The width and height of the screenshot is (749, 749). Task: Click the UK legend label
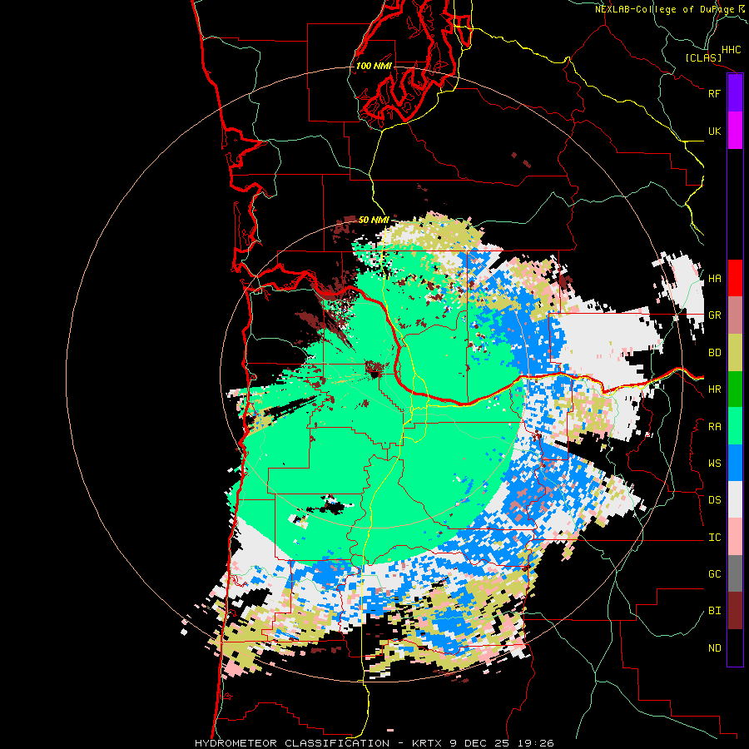pyautogui.click(x=714, y=131)
